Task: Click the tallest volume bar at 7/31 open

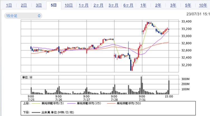Action: [141, 85]
